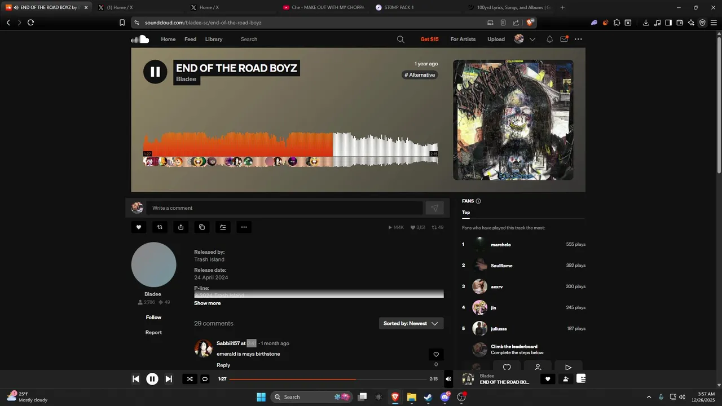Viewport: 722px width, 406px height.
Task: Like the current track in the player bar
Action: (x=547, y=379)
